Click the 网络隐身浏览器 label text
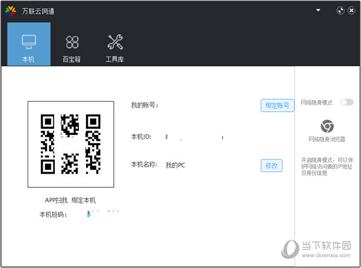The width and height of the screenshot is (361, 268). 327,139
